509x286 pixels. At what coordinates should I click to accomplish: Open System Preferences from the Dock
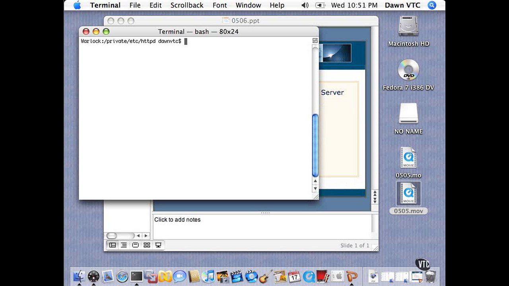(337, 276)
